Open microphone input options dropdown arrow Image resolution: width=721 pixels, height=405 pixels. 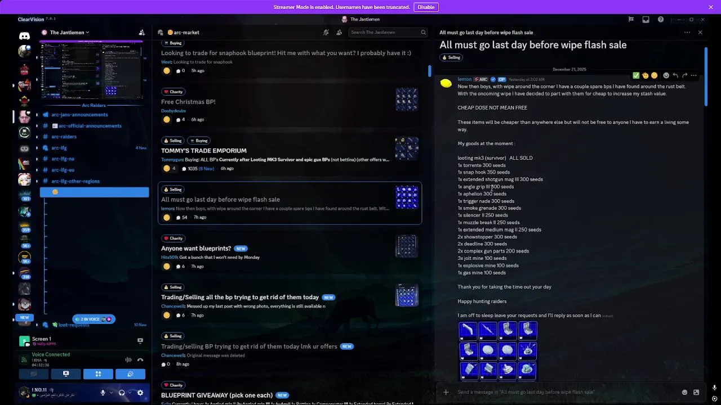coord(112,393)
